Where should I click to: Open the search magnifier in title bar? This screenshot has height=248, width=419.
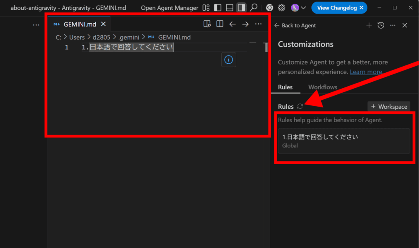(254, 8)
